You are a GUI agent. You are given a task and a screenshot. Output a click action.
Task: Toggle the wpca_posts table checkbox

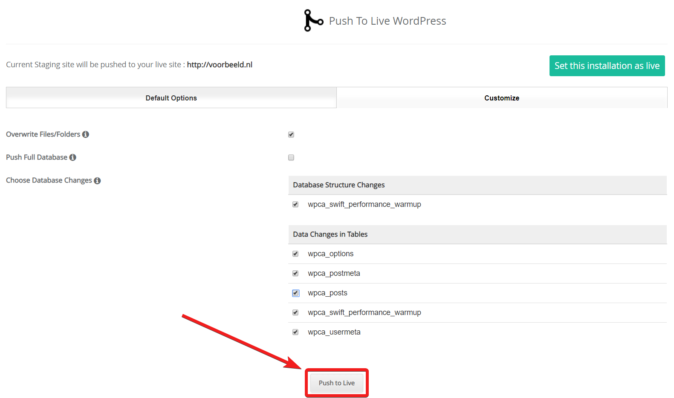[x=295, y=293]
